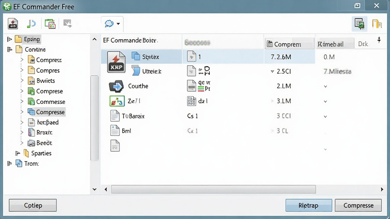Click the Drk column header
The image size is (390, 219).
[363, 44]
